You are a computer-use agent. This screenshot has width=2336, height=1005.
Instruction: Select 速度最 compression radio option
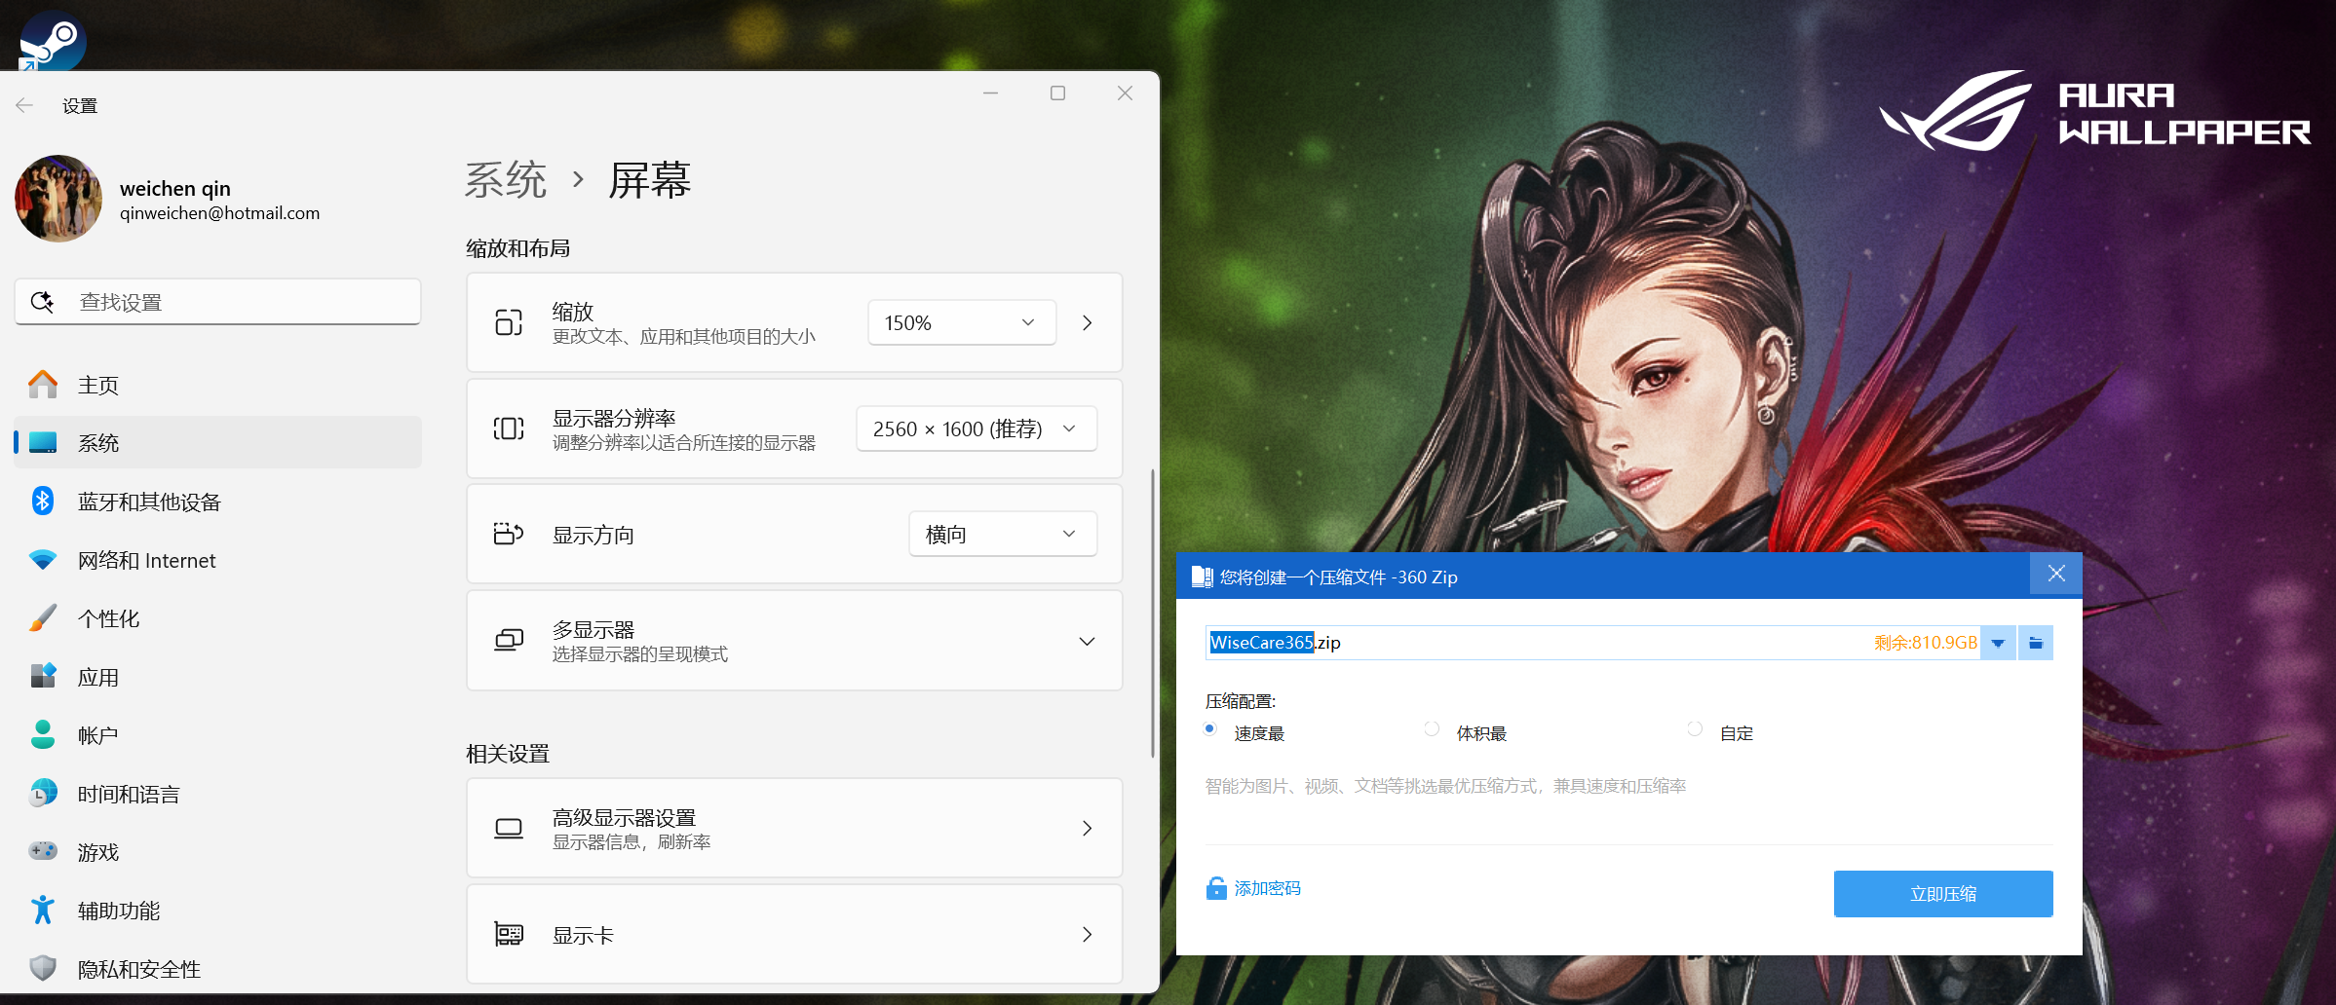[x=1210, y=728]
